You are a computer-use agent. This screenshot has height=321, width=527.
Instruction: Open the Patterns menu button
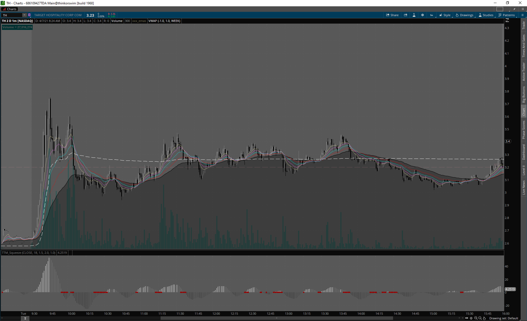tap(507, 15)
